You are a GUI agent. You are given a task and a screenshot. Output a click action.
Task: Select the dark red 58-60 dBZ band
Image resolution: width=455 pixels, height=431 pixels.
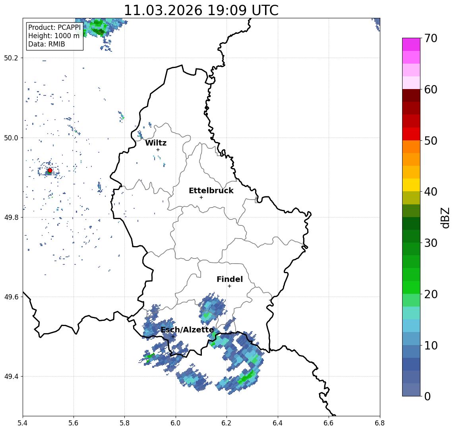pyautogui.click(x=411, y=95)
